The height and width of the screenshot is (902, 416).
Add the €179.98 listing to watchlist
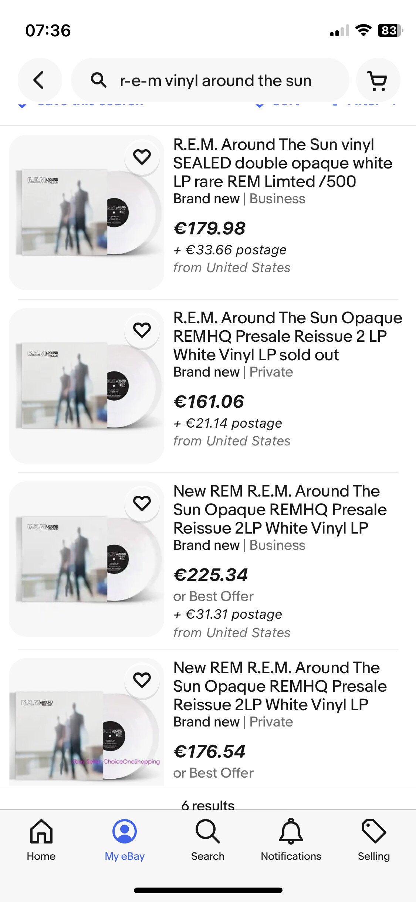click(142, 157)
